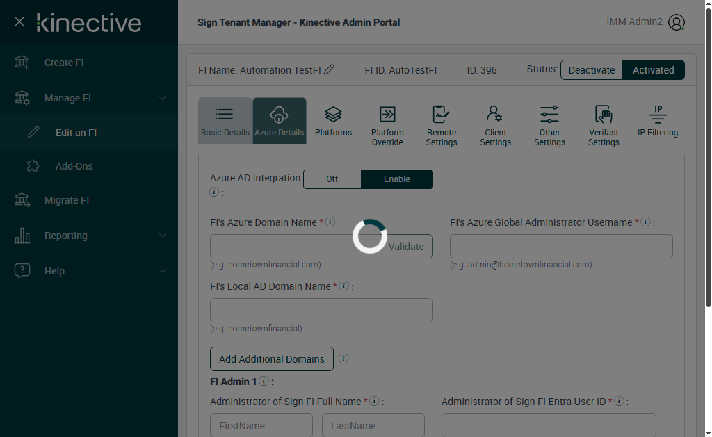Switch to the Platform Override tab
The image size is (712, 437).
tap(387, 125)
